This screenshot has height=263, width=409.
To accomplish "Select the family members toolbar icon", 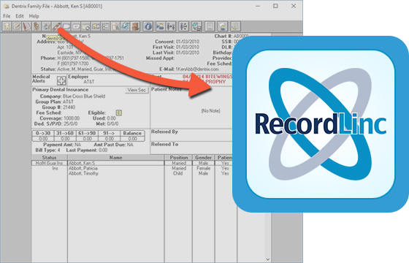I will 171,26.
